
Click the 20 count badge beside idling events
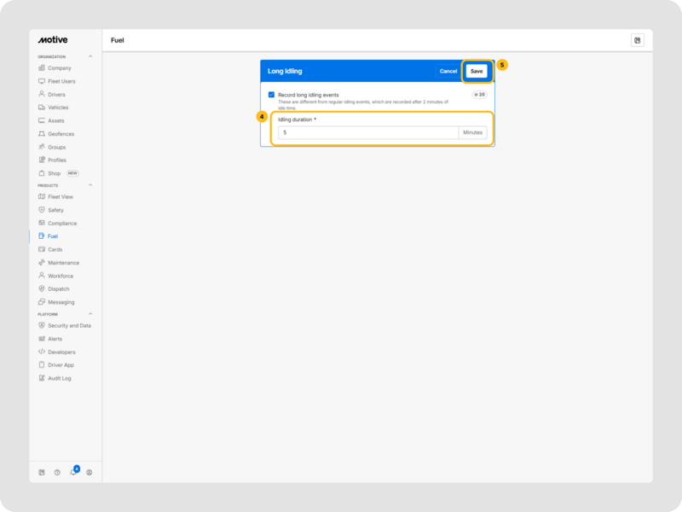[x=479, y=95]
